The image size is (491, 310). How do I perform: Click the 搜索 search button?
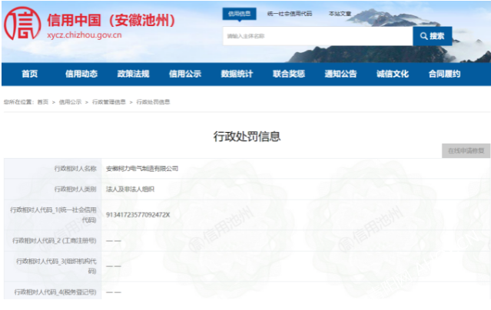(432, 36)
